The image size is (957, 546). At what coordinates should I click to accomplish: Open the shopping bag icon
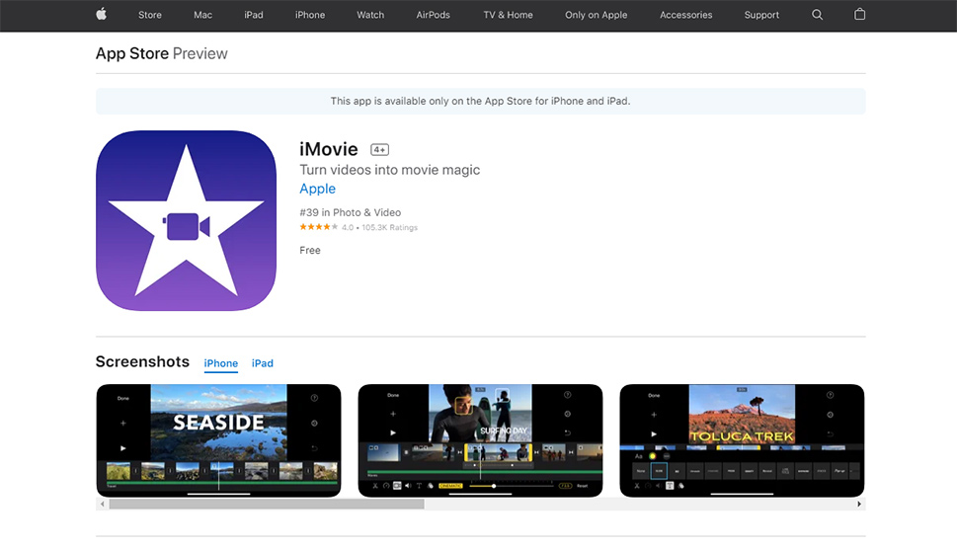click(x=859, y=14)
